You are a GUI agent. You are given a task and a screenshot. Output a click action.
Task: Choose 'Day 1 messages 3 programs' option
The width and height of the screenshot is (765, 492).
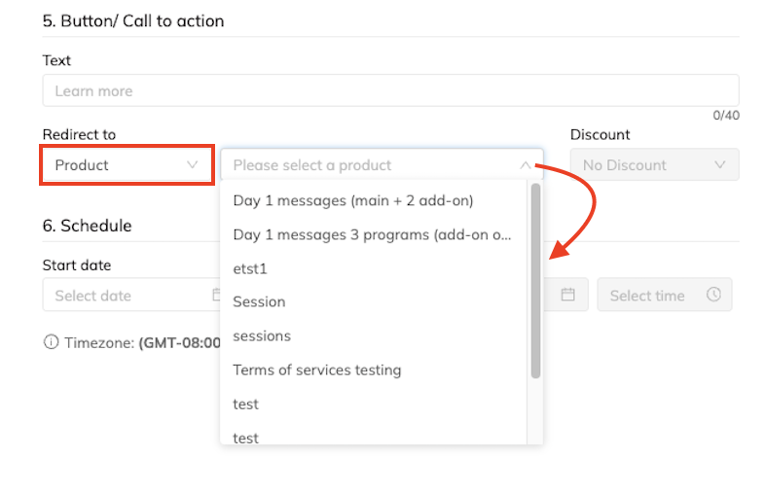[x=372, y=234]
